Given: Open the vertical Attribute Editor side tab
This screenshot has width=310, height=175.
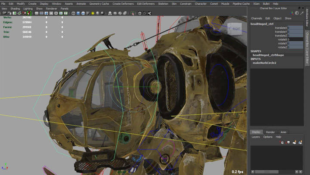Looking at the screenshot, I should (307, 18).
